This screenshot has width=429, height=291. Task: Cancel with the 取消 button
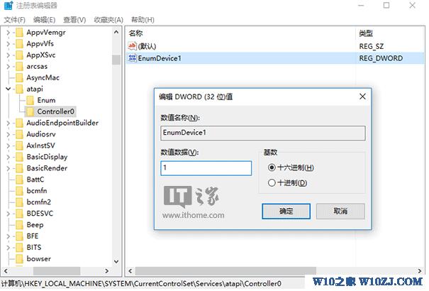pos(340,211)
